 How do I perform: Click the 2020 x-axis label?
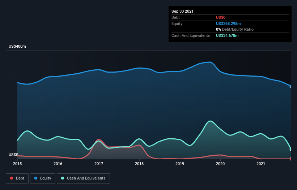220,164
